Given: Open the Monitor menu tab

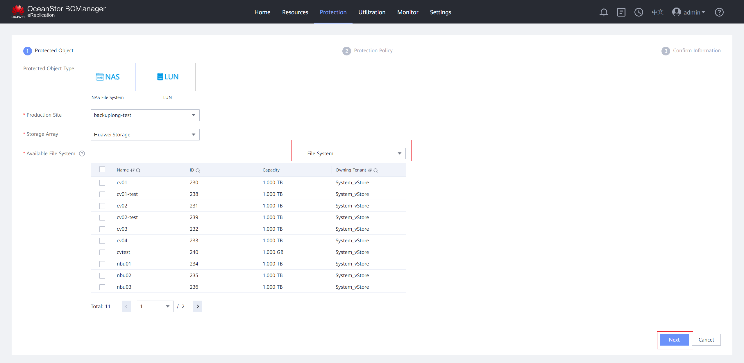Looking at the screenshot, I should pyautogui.click(x=407, y=12).
